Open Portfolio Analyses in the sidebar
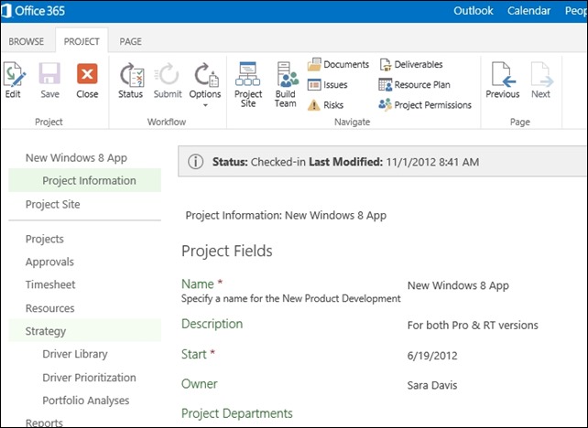The width and height of the screenshot is (588, 428). click(85, 401)
